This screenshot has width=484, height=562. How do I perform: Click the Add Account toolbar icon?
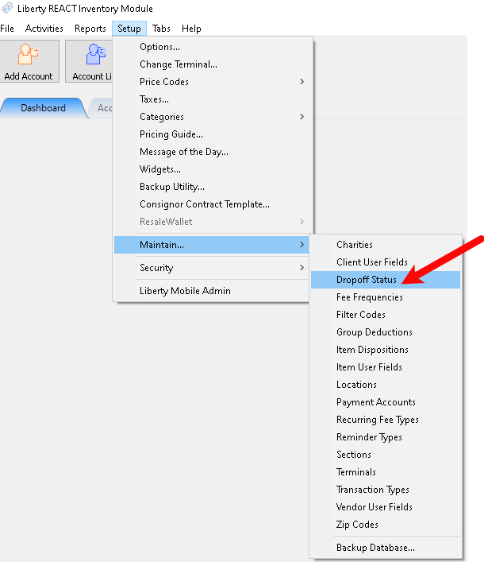point(29,61)
